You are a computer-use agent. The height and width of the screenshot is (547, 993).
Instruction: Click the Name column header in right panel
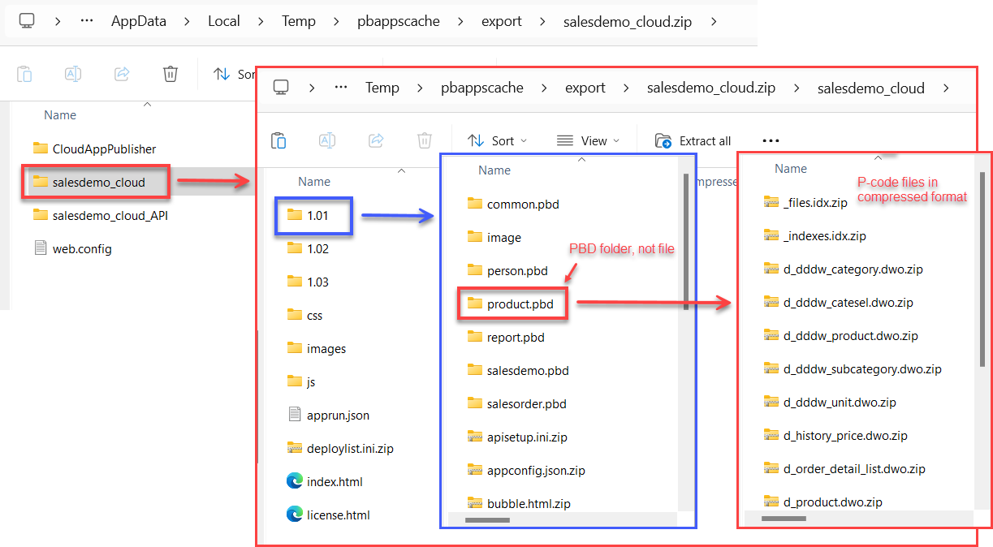tap(790, 169)
